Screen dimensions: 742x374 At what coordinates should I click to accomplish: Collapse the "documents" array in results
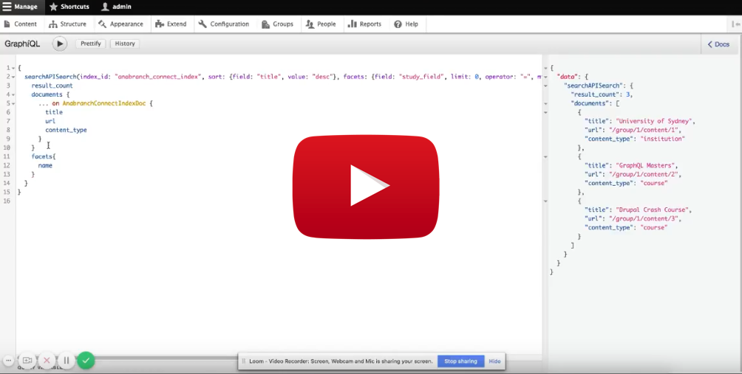545,103
